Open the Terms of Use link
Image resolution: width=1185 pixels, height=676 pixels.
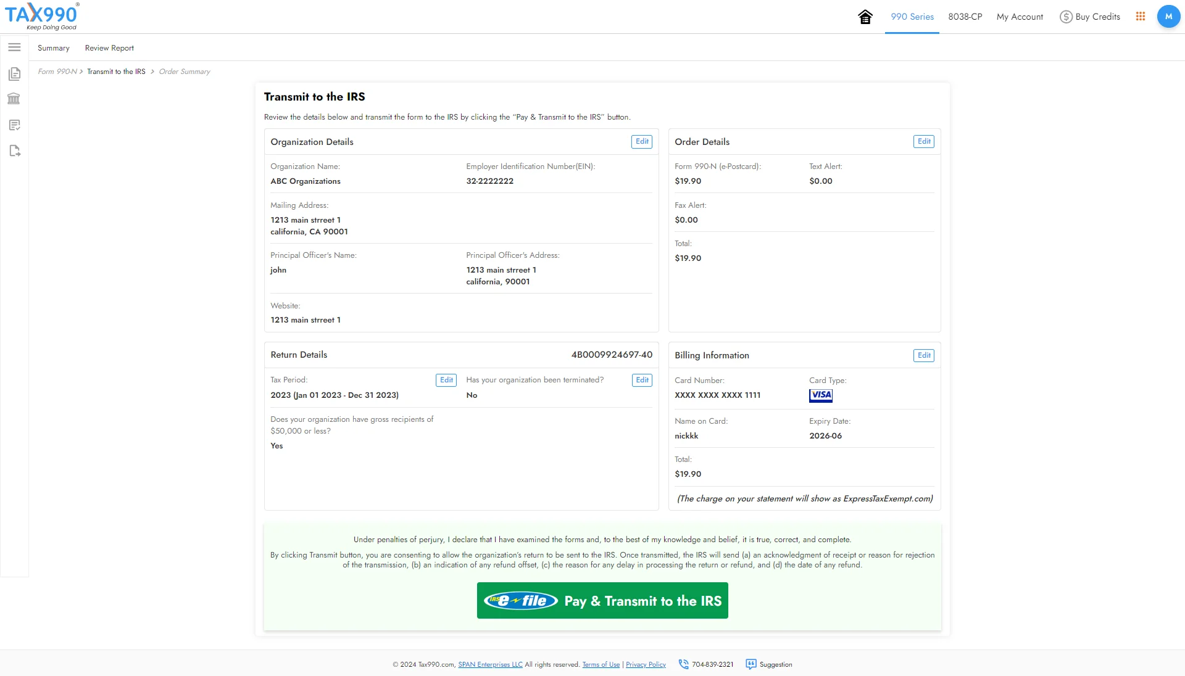click(x=601, y=665)
